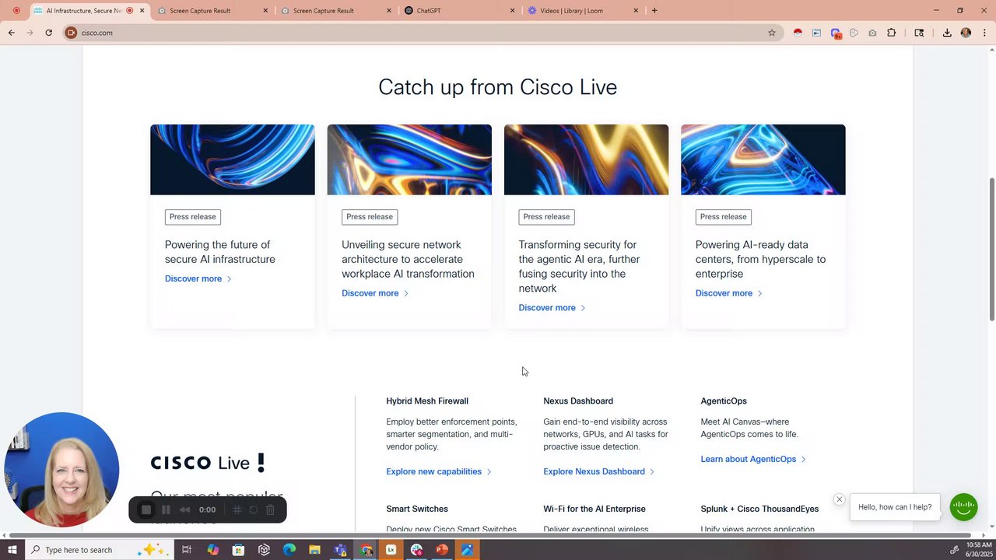Click the Hybrid Mesh Firewall heading
996x560 pixels.
tap(427, 401)
